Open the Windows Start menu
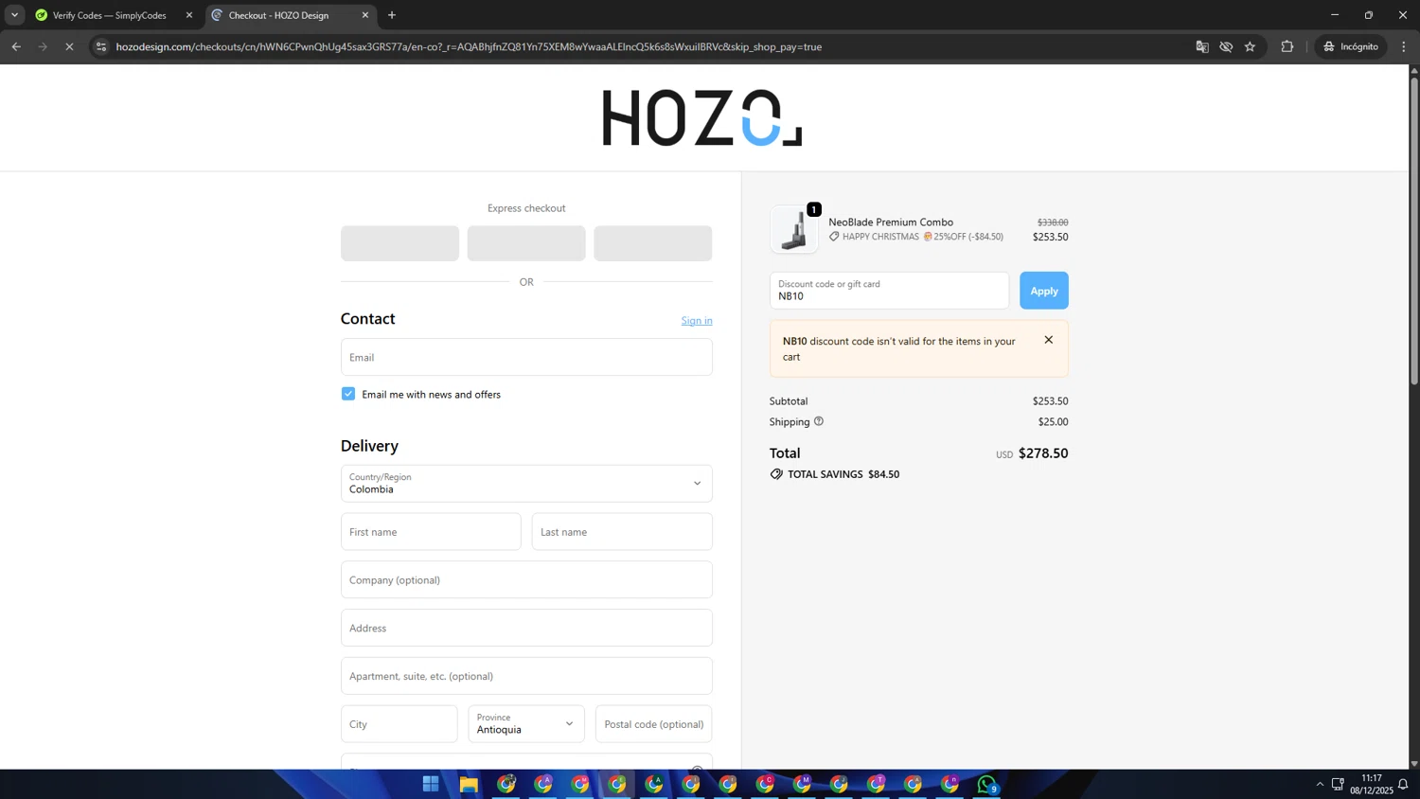 [x=431, y=784]
